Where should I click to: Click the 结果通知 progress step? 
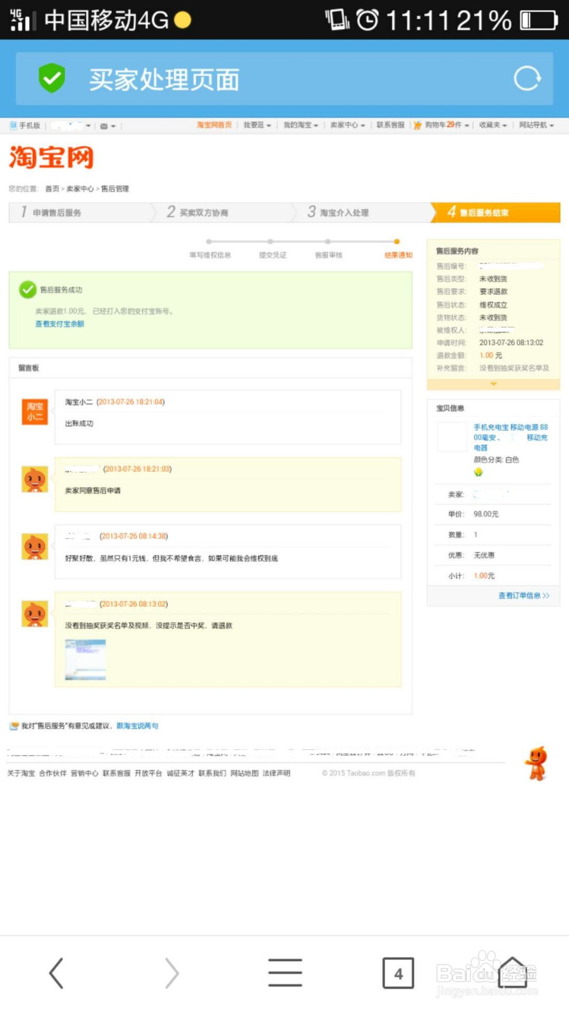click(x=398, y=255)
